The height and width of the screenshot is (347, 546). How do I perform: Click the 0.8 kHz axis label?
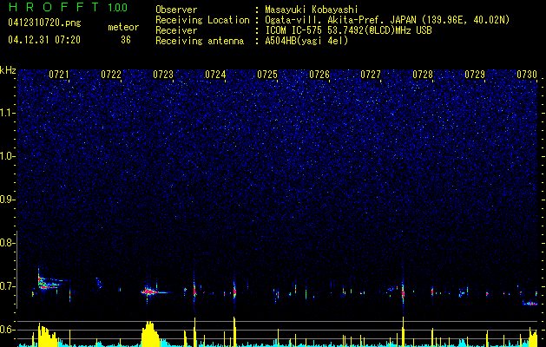pos(7,243)
